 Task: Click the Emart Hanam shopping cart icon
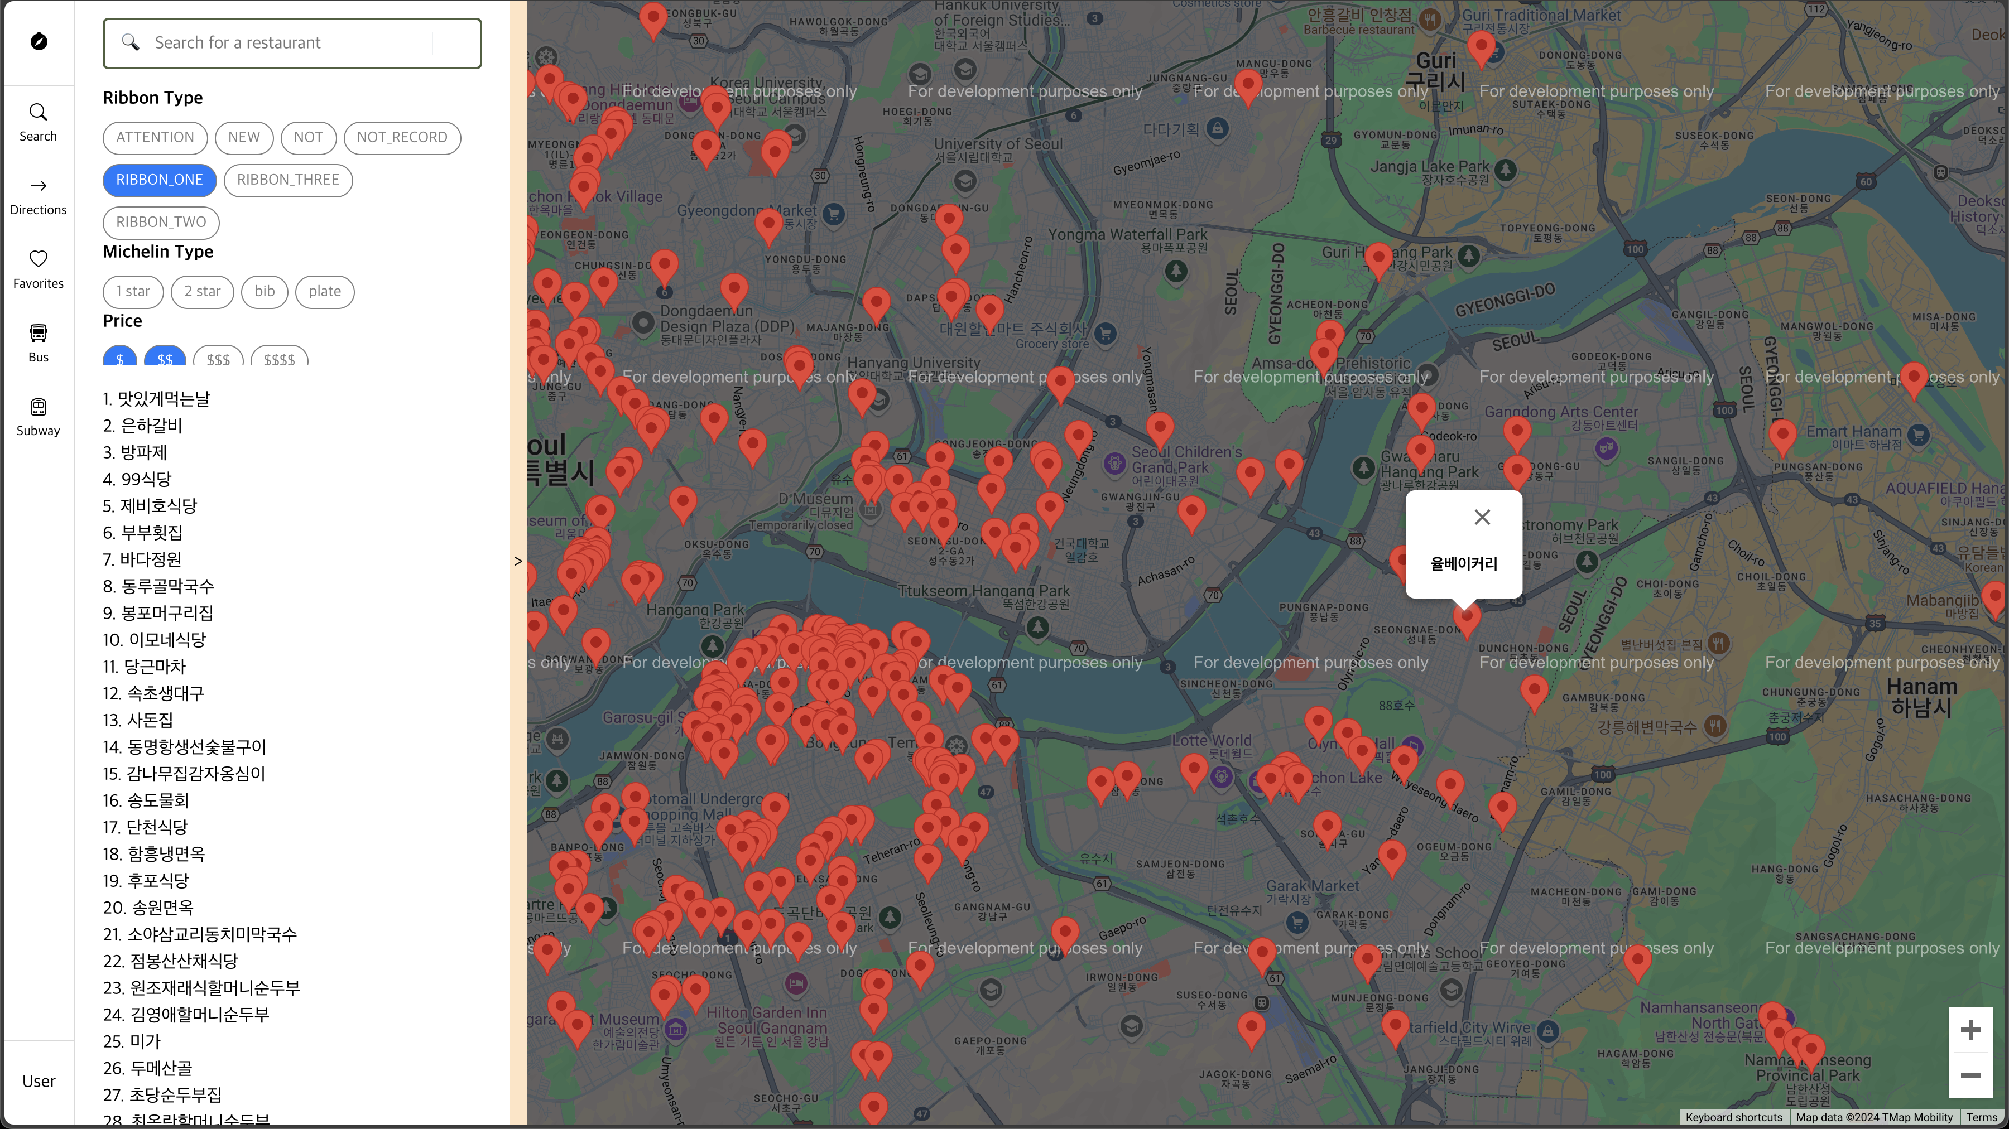tap(1919, 435)
